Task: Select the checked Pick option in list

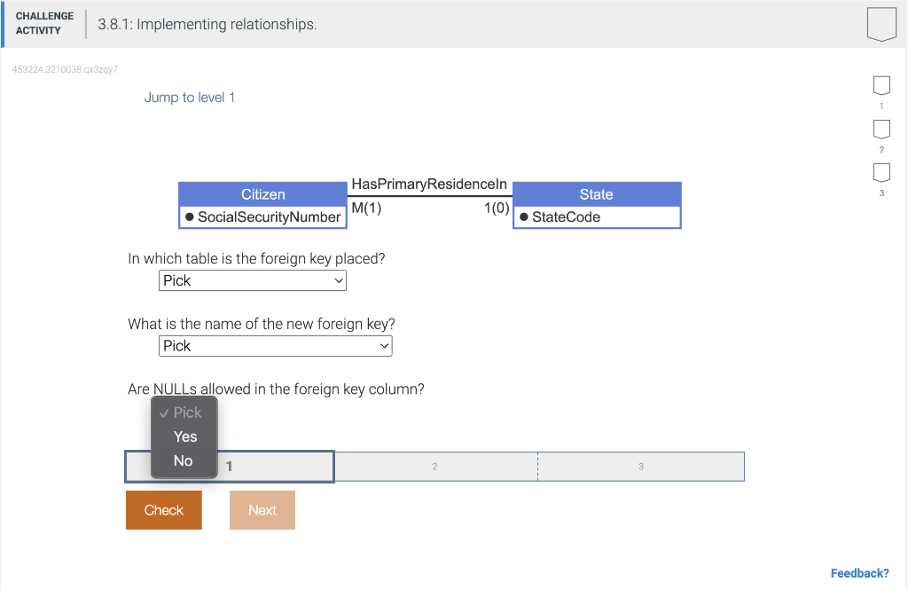Action: [184, 413]
